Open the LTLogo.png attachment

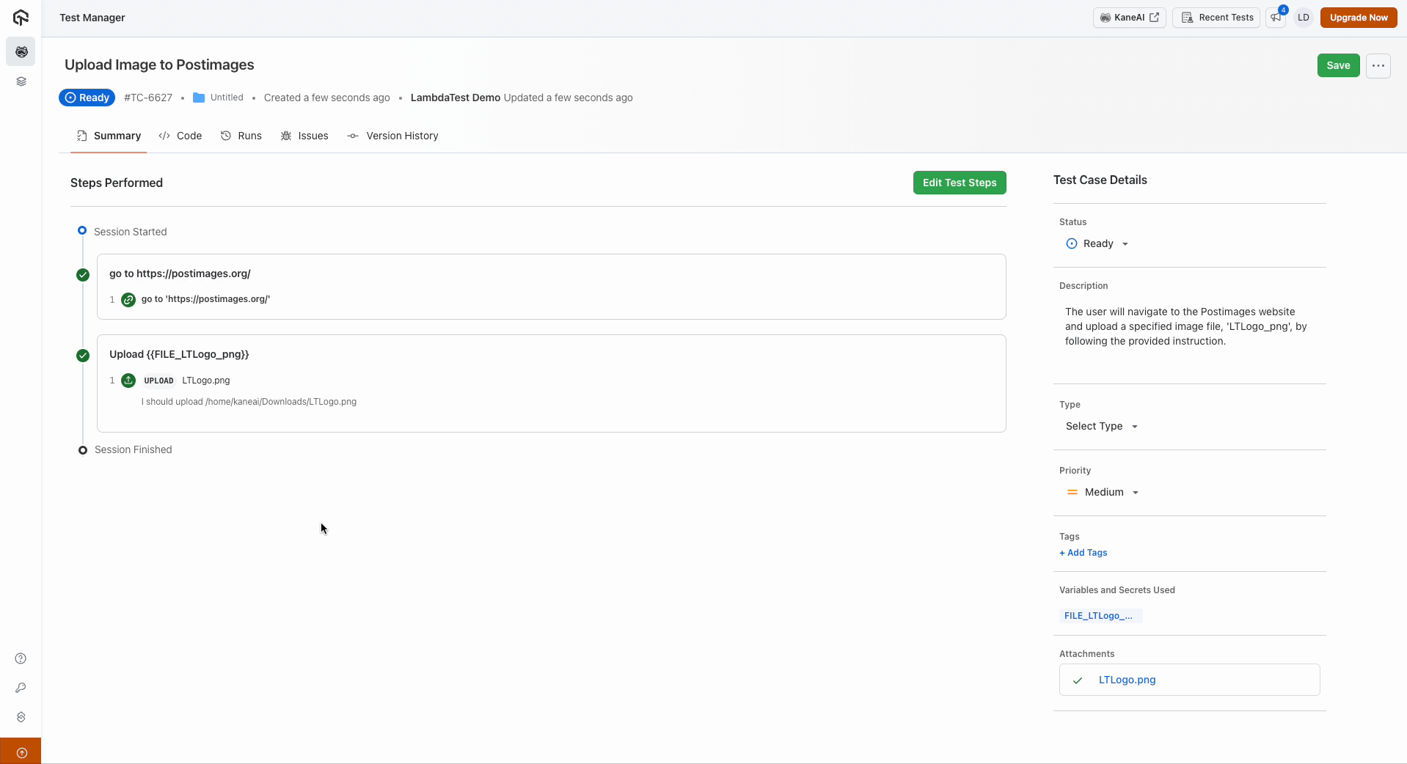[x=1127, y=680]
